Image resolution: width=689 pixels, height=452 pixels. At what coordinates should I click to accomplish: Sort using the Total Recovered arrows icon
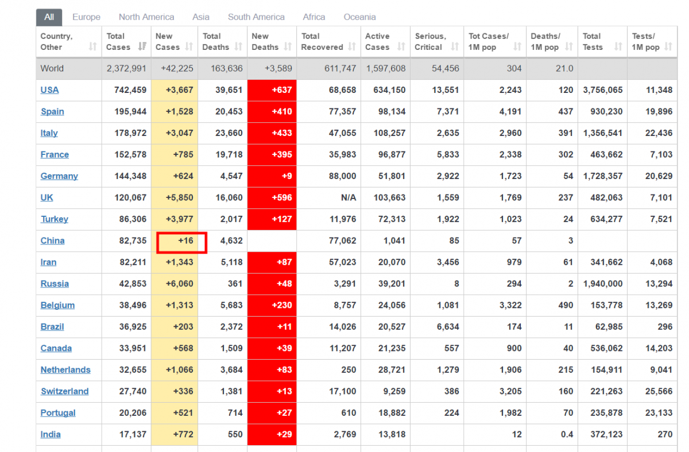[x=353, y=47]
